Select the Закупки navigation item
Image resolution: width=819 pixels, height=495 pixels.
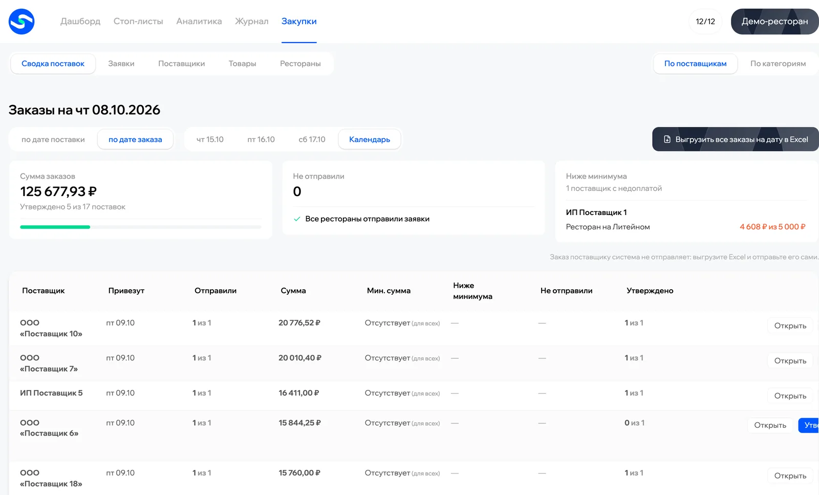pyautogui.click(x=299, y=21)
